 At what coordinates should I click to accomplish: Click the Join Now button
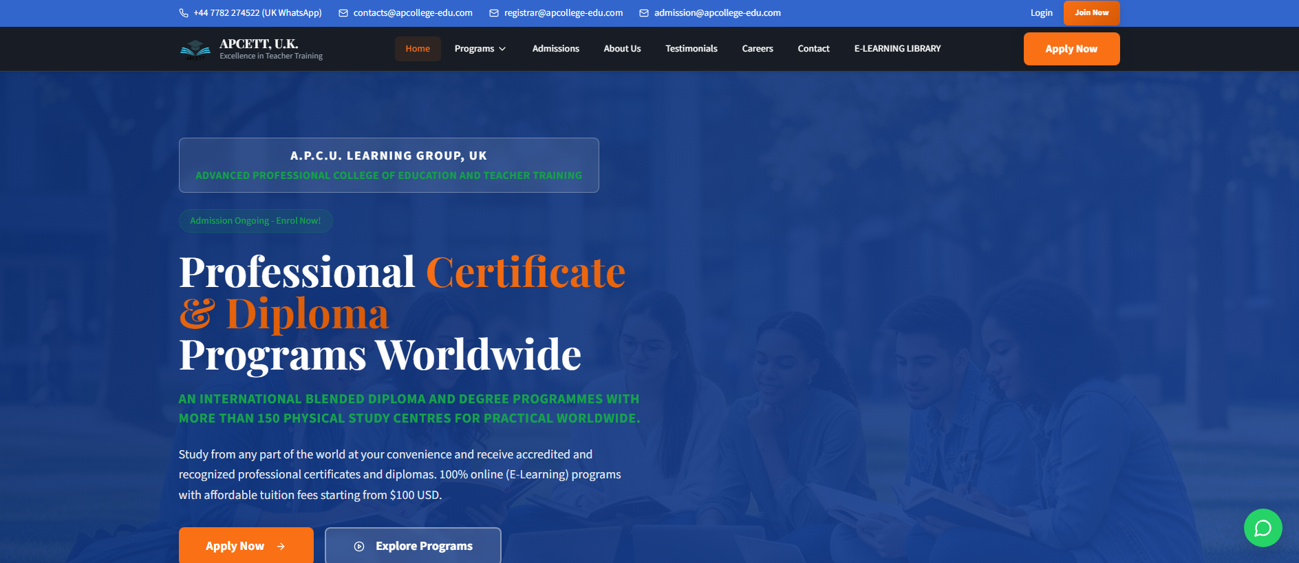[x=1092, y=13]
